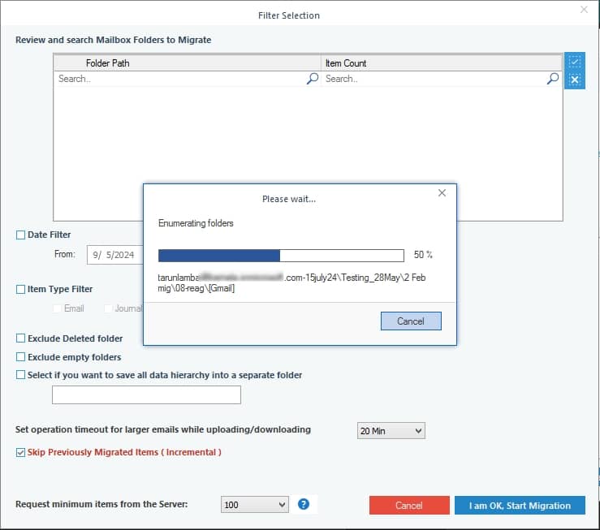
Task: Click the red Cancel button
Action: click(x=409, y=506)
